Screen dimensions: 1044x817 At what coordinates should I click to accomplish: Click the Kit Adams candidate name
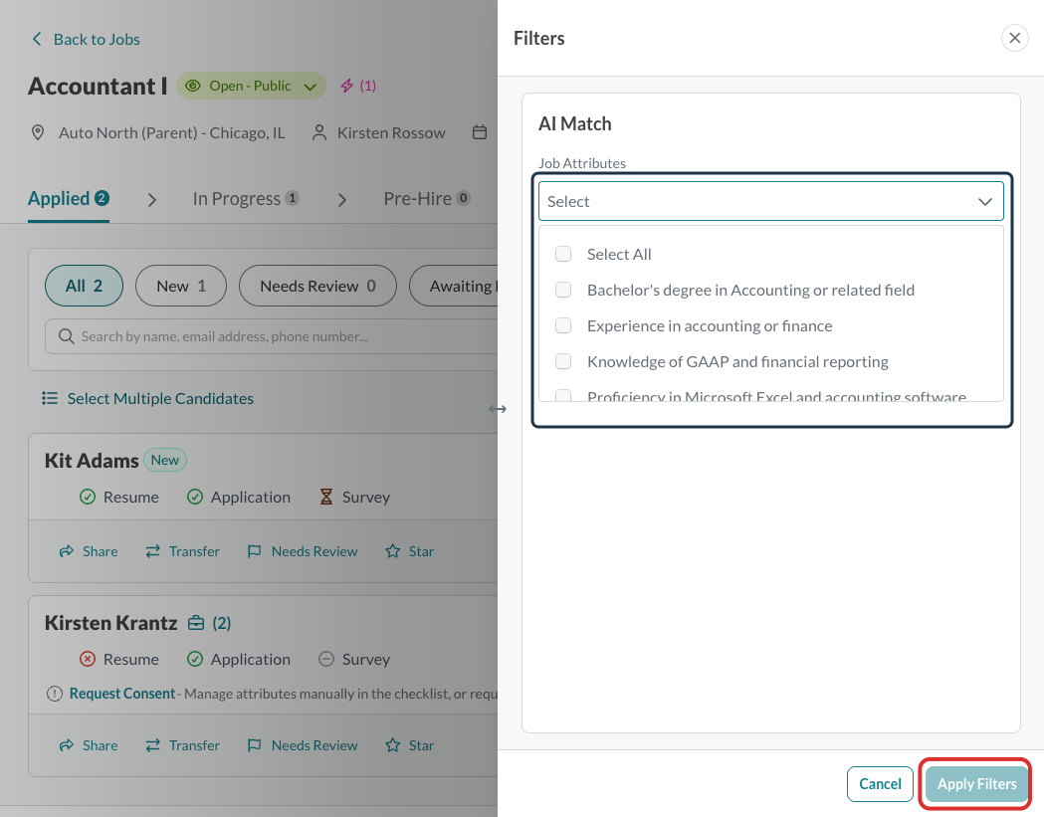tap(92, 461)
